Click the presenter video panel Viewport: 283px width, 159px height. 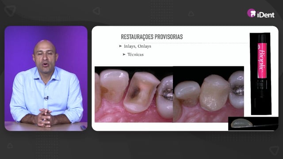click(46, 79)
